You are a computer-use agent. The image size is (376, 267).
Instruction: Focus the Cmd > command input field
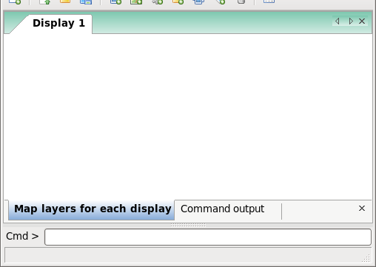pyautogui.click(x=208, y=237)
